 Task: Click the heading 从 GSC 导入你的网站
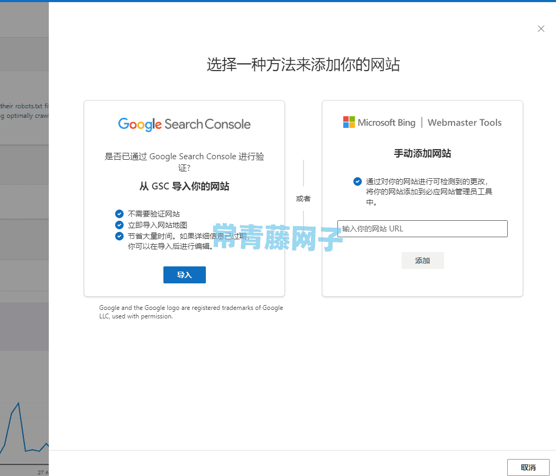185,186
